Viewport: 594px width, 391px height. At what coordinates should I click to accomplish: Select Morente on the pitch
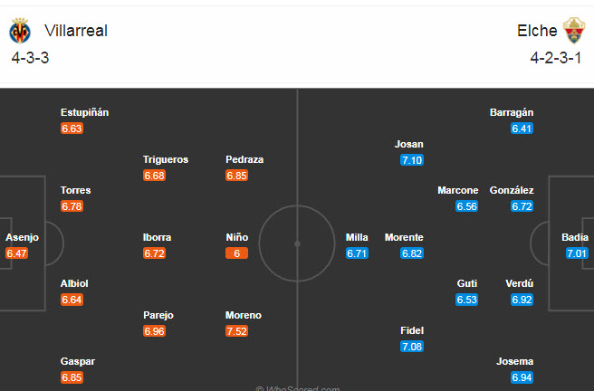coord(404,237)
